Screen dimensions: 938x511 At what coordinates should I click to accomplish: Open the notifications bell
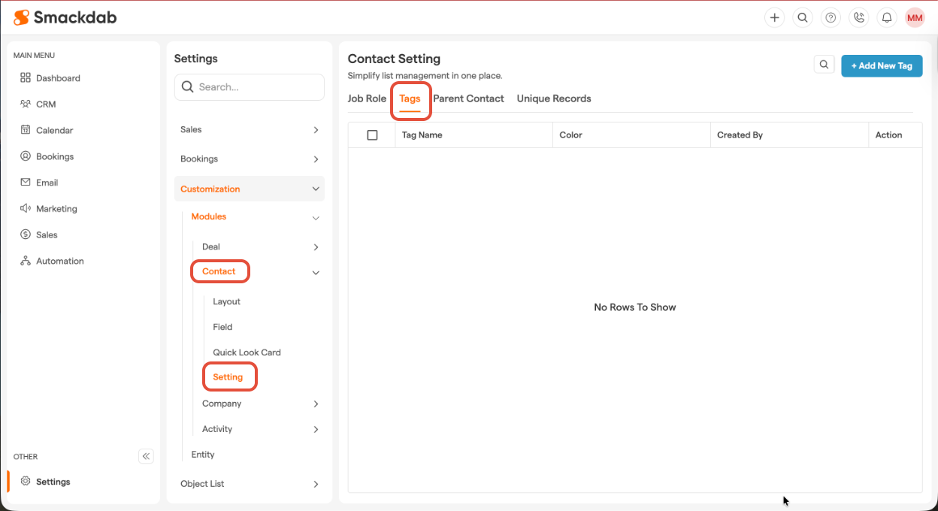click(887, 18)
